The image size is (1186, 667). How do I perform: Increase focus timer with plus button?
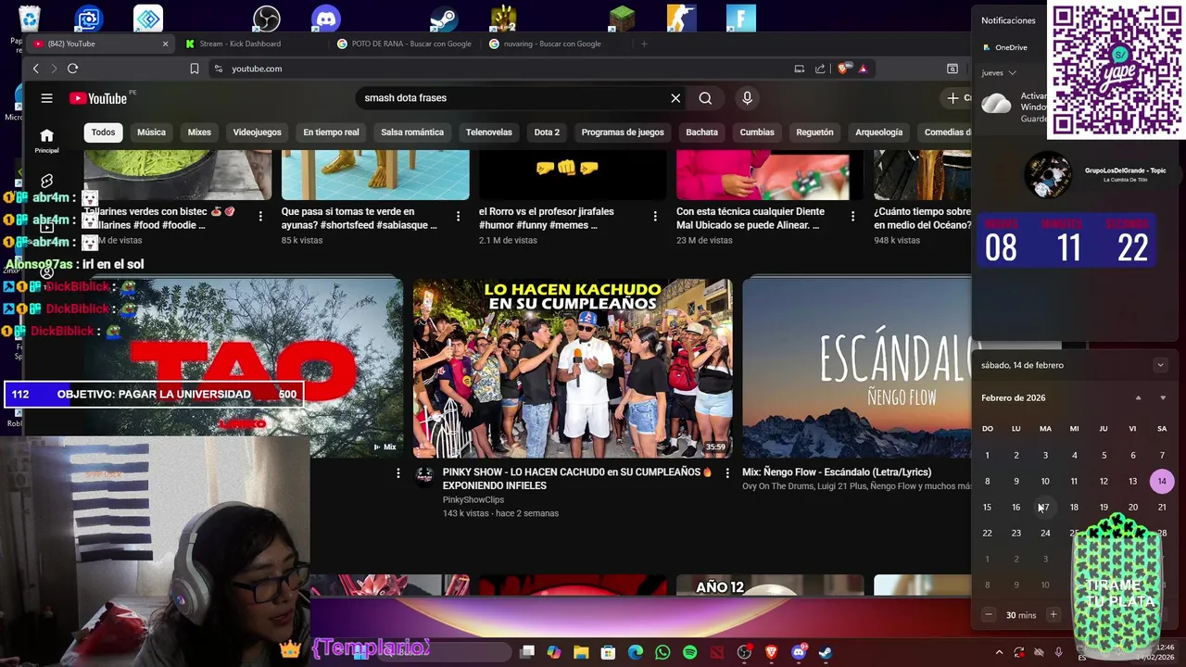click(x=1053, y=615)
